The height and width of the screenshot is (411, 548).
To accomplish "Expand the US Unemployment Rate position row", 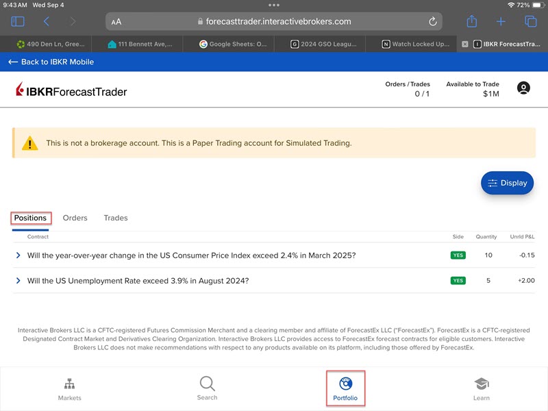I will click(x=18, y=281).
